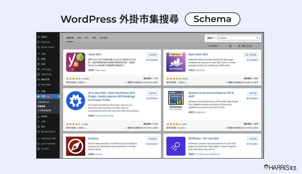Install the Schema plugin by Hesham

pos(152,139)
